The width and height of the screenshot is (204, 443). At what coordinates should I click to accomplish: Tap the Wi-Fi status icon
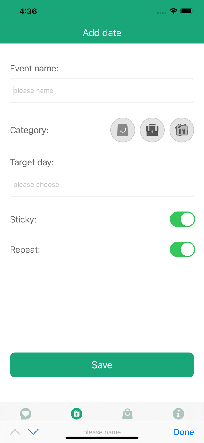click(173, 12)
